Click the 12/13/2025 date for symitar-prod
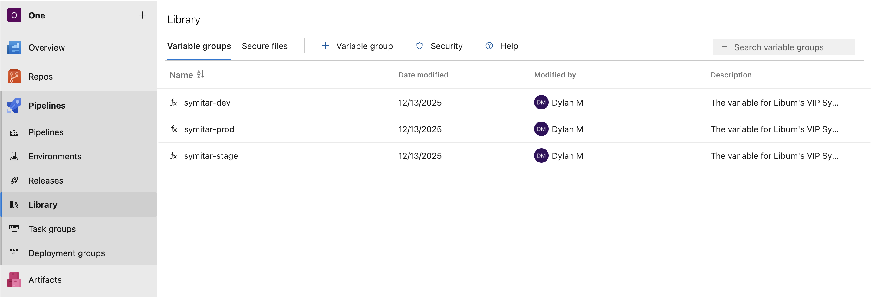Viewport: 871px width, 297px height. (x=420, y=129)
